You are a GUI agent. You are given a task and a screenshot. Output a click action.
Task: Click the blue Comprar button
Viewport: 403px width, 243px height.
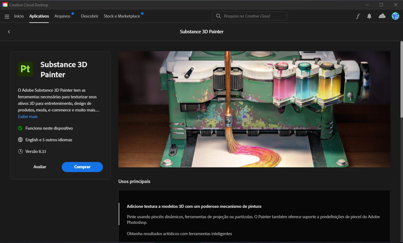(x=82, y=167)
